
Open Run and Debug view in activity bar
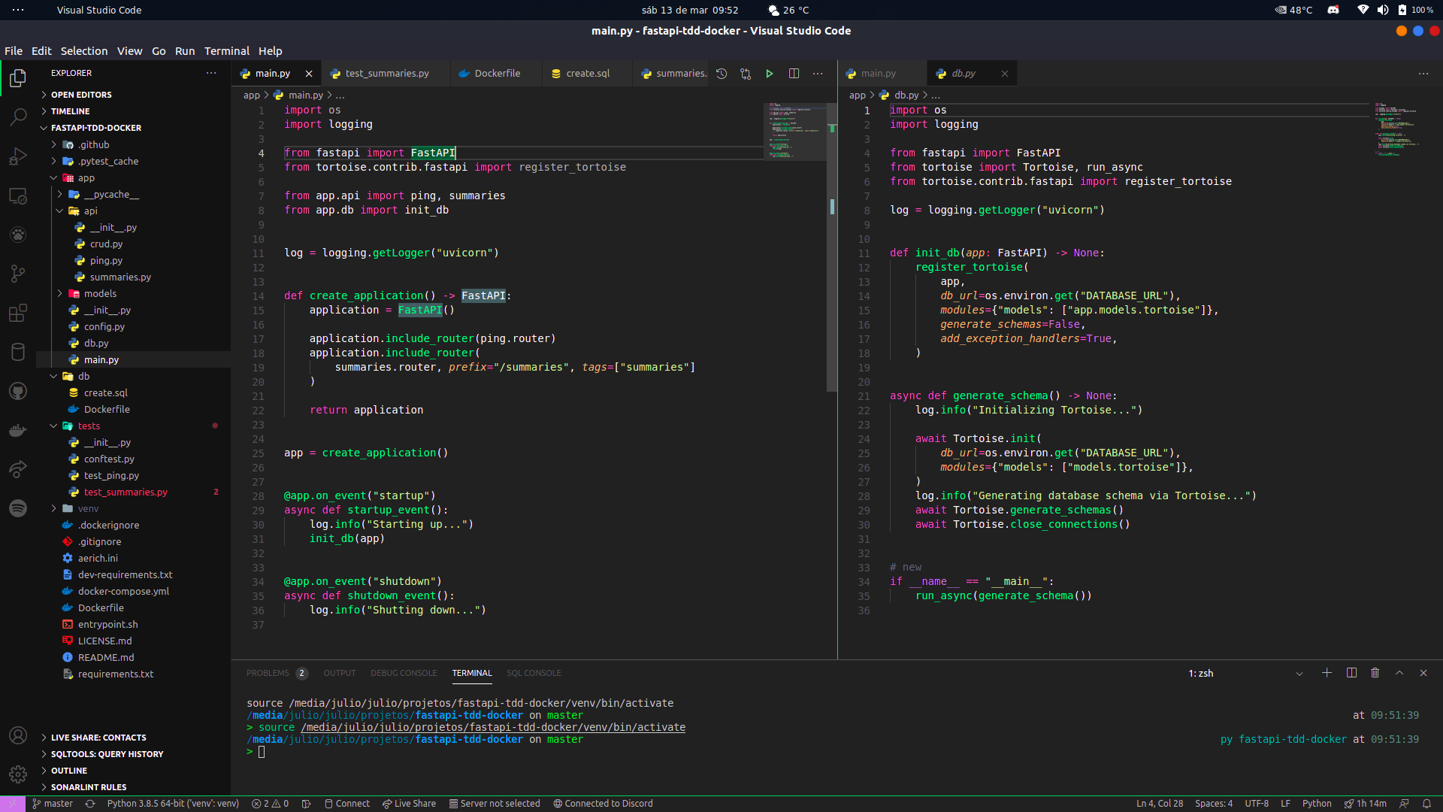(x=18, y=156)
